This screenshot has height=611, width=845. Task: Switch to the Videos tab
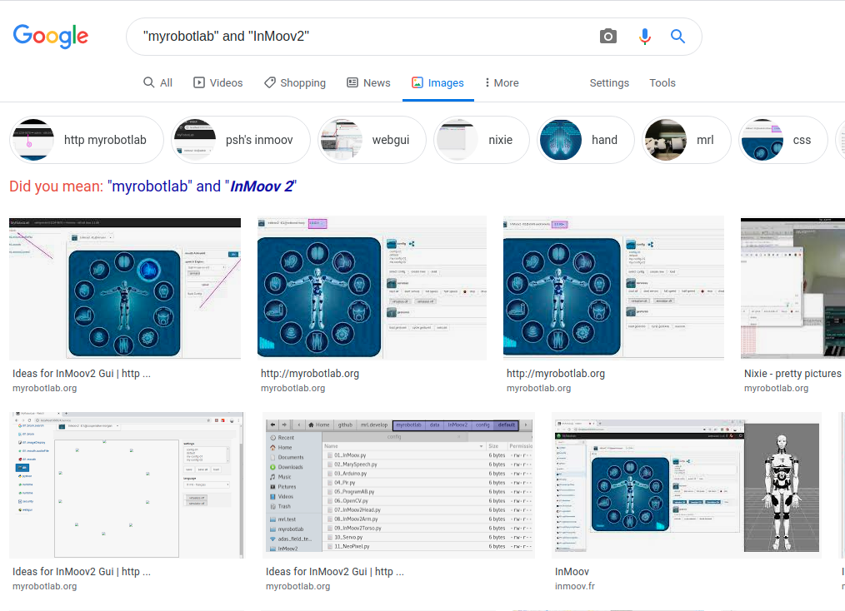218,82
